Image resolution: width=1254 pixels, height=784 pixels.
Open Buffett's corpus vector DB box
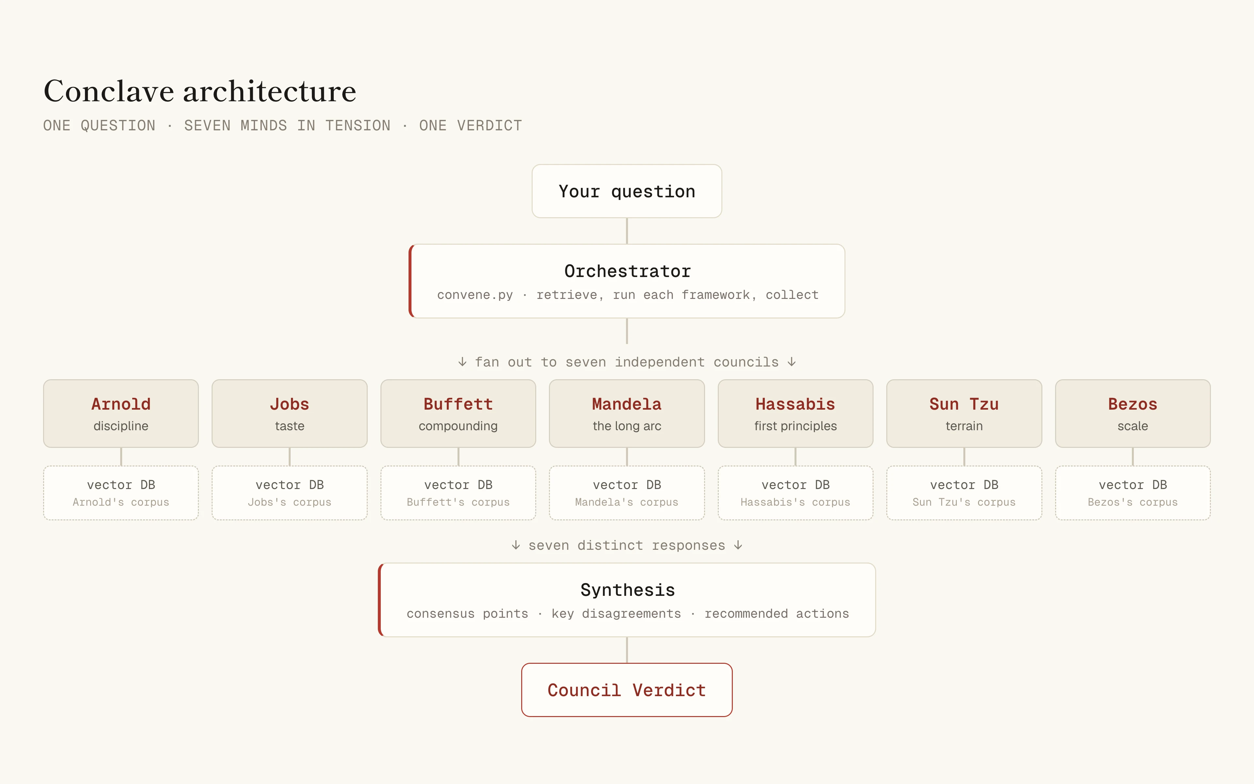(x=458, y=493)
